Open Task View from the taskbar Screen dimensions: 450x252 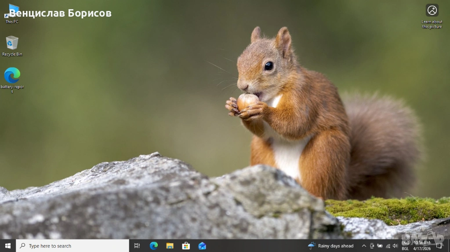click(x=137, y=246)
